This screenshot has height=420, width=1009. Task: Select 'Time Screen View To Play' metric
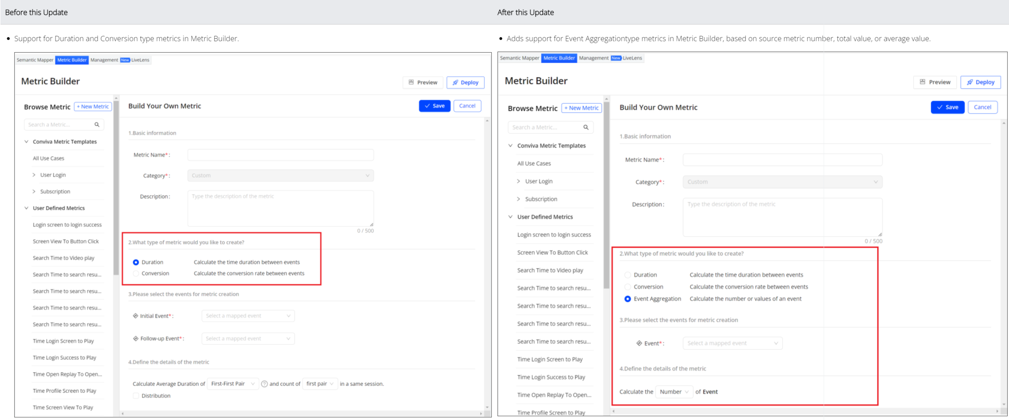[x=63, y=407]
